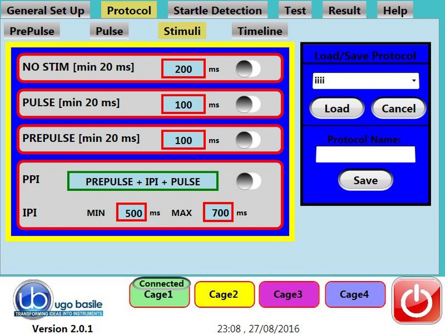Click the Protocol Name text field
Viewport: 445px width, 334px height.
click(x=365, y=154)
